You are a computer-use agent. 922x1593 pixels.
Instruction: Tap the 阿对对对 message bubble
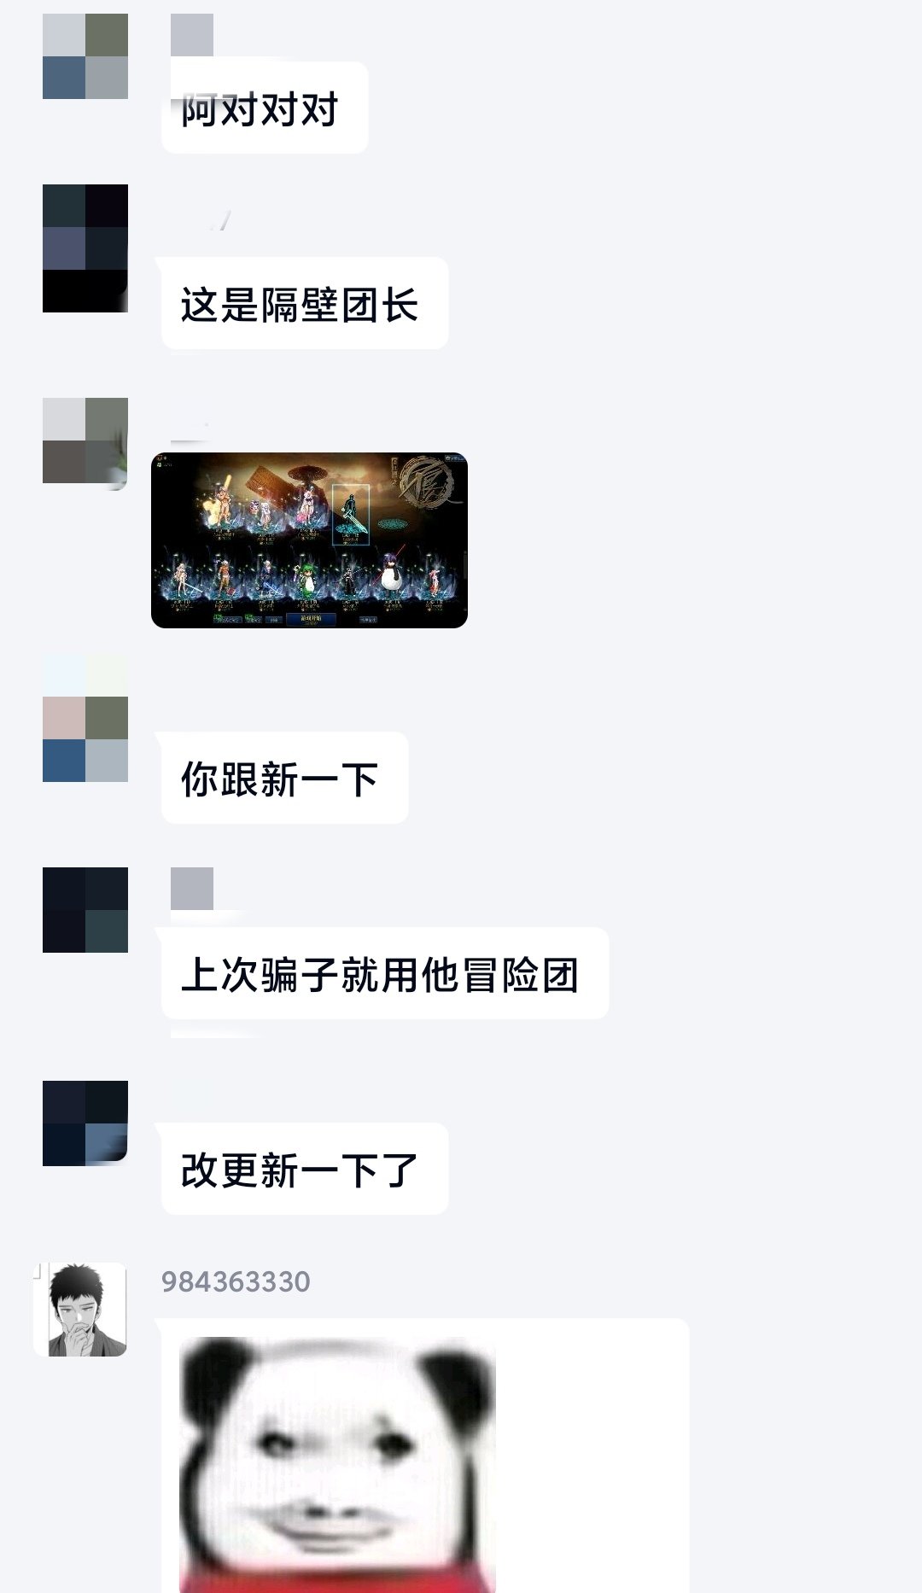pos(265,108)
